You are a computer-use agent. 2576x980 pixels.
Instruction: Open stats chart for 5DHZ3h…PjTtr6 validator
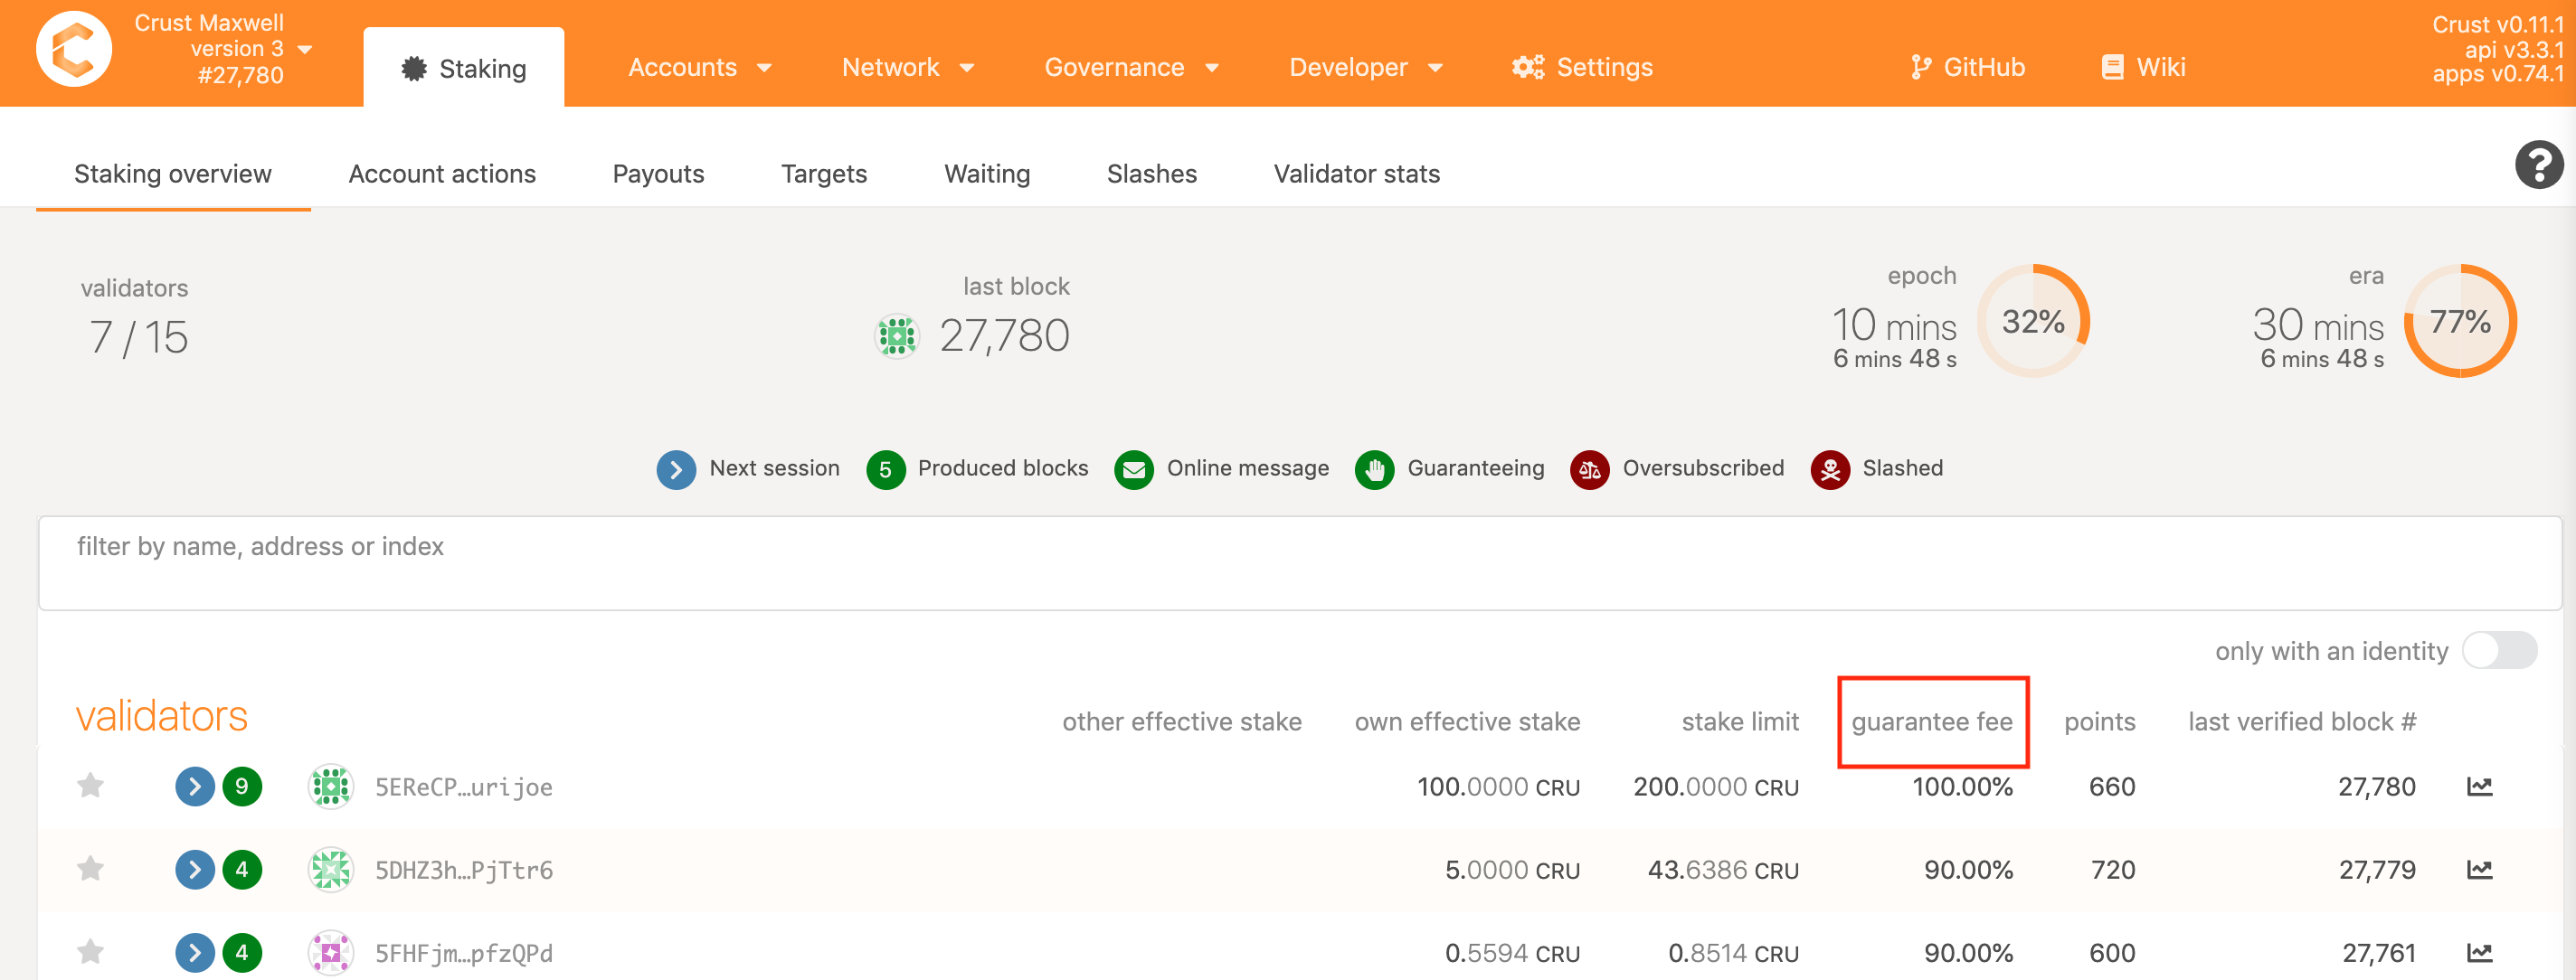click(x=2479, y=870)
